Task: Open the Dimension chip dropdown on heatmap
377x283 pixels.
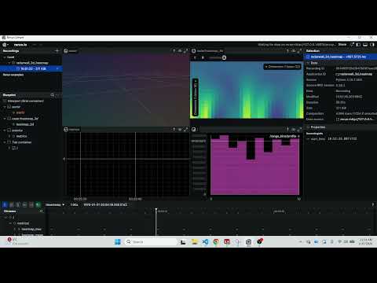Action: [282, 67]
